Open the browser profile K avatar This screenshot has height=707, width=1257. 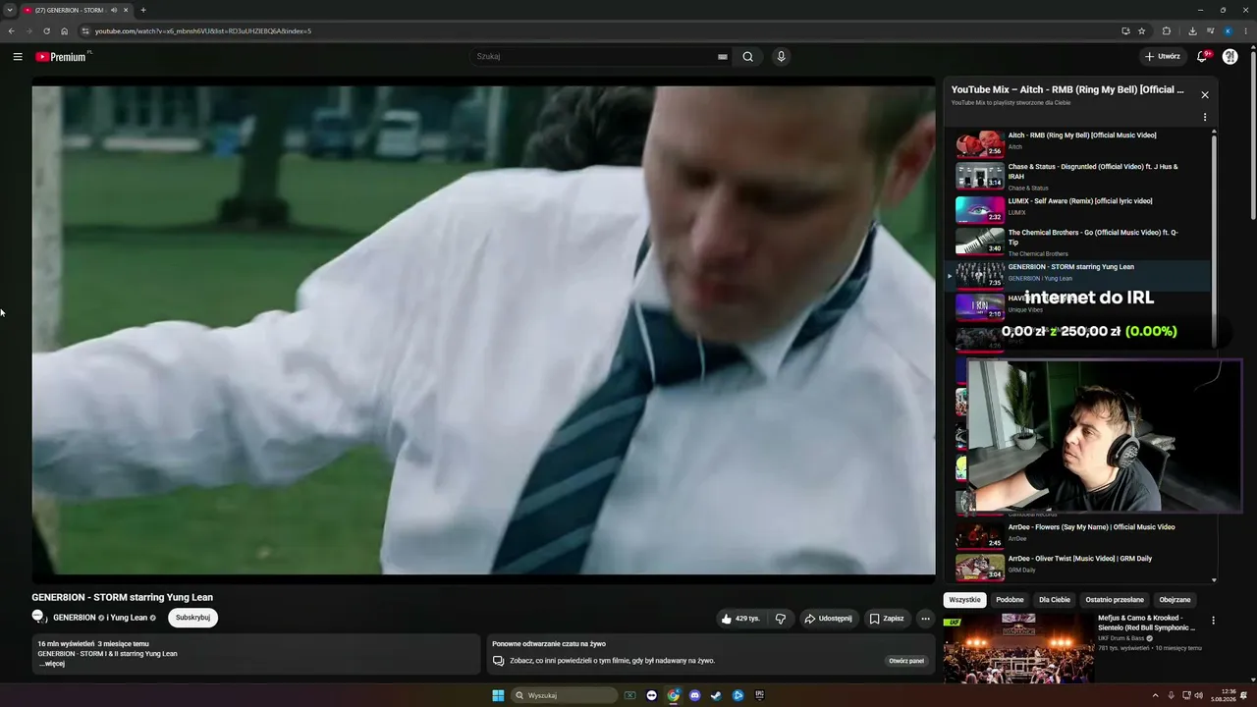coord(1228,31)
